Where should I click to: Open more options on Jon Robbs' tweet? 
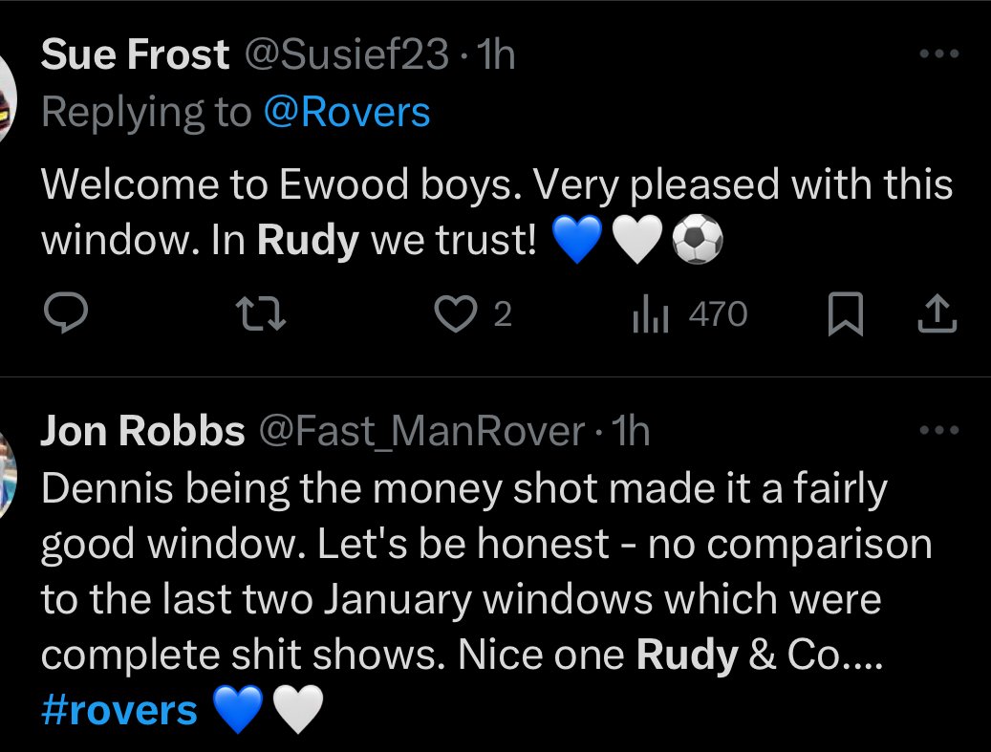pyautogui.click(x=939, y=430)
